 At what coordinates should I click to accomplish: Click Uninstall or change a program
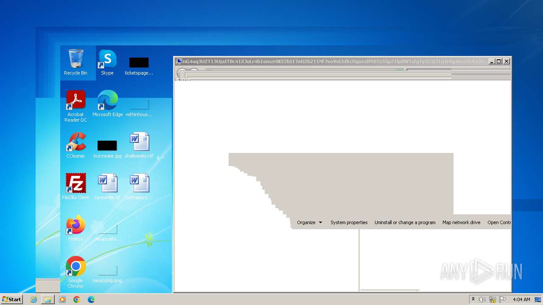point(405,222)
